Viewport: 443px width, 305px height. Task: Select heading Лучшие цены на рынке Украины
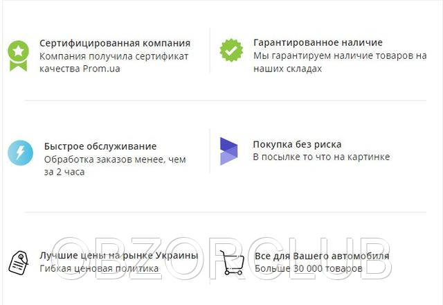118,256
